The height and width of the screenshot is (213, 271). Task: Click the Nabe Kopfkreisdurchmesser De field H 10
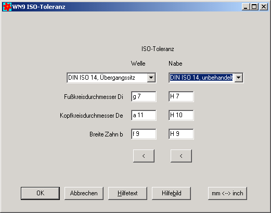[181, 115]
